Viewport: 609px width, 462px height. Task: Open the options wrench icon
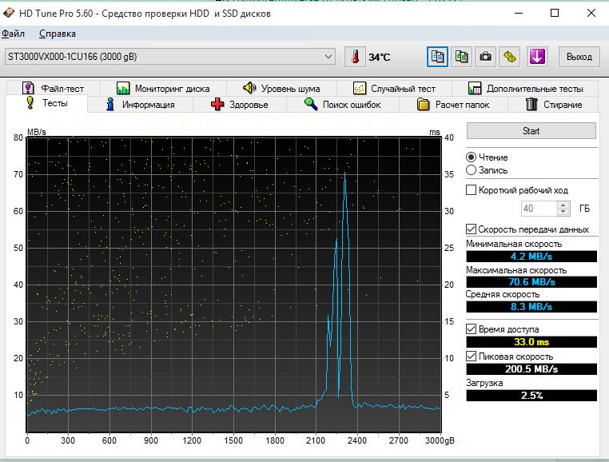point(510,57)
